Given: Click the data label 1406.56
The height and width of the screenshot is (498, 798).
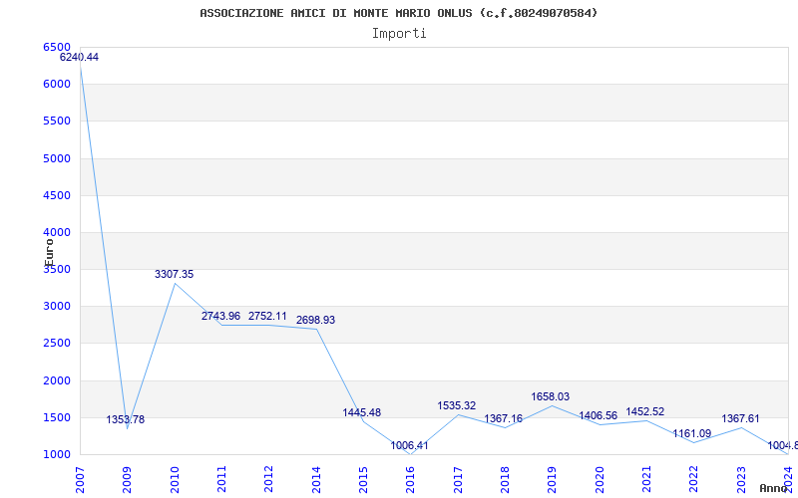Looking at the screenshot, I should tap(598, 415).
